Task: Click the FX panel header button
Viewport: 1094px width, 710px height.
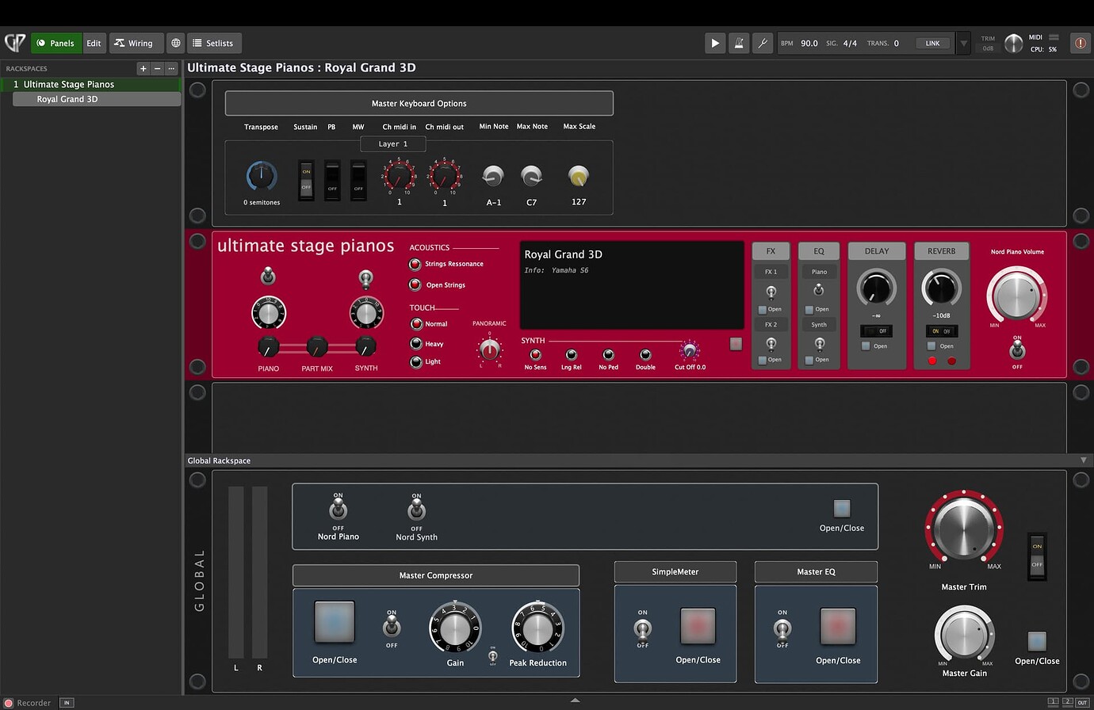Action: pyautogui.click(x=771, y=251)
